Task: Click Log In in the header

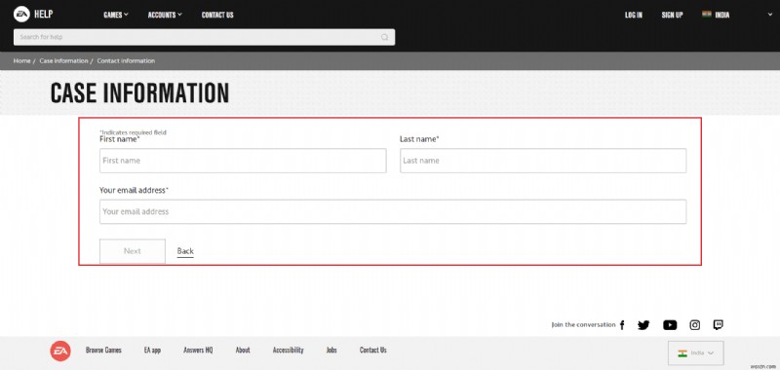Action: point(633,15)
